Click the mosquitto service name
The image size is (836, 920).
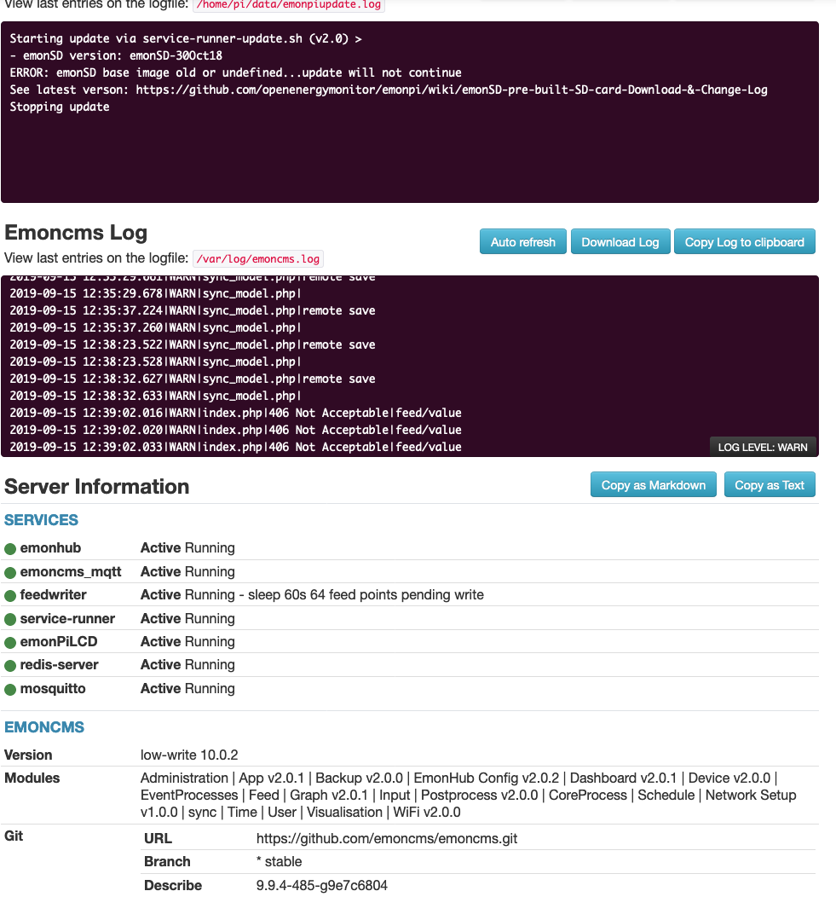pyautogui.click(x=53, y=688)
